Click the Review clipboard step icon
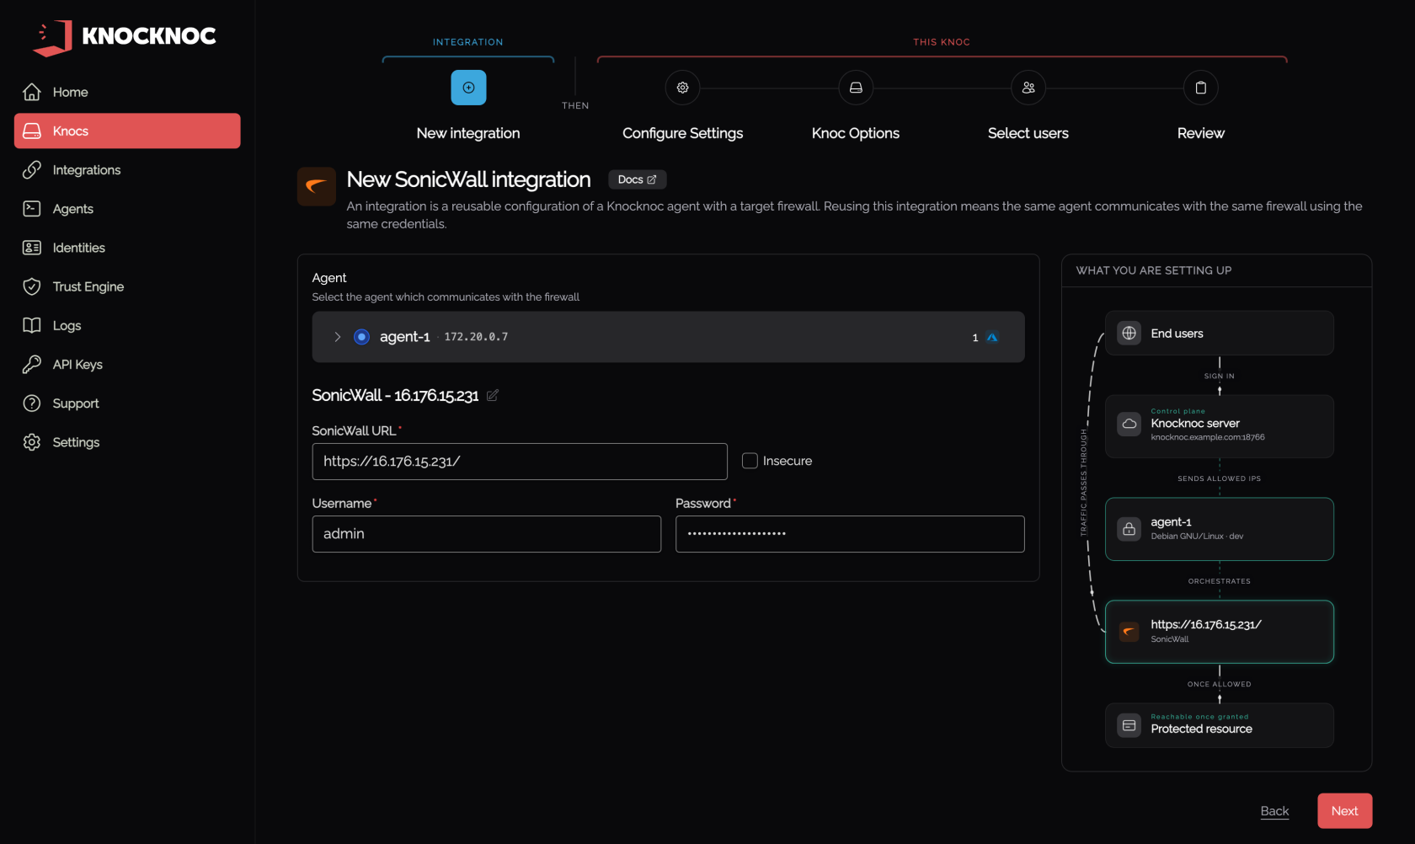The width and height of the screenshot is (1415, 844). [x=1201, y=88]
